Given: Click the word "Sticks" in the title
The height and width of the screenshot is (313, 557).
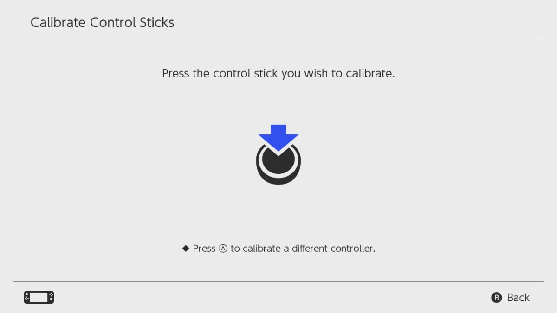Looking at the screenshot, I should pos(156,22).
